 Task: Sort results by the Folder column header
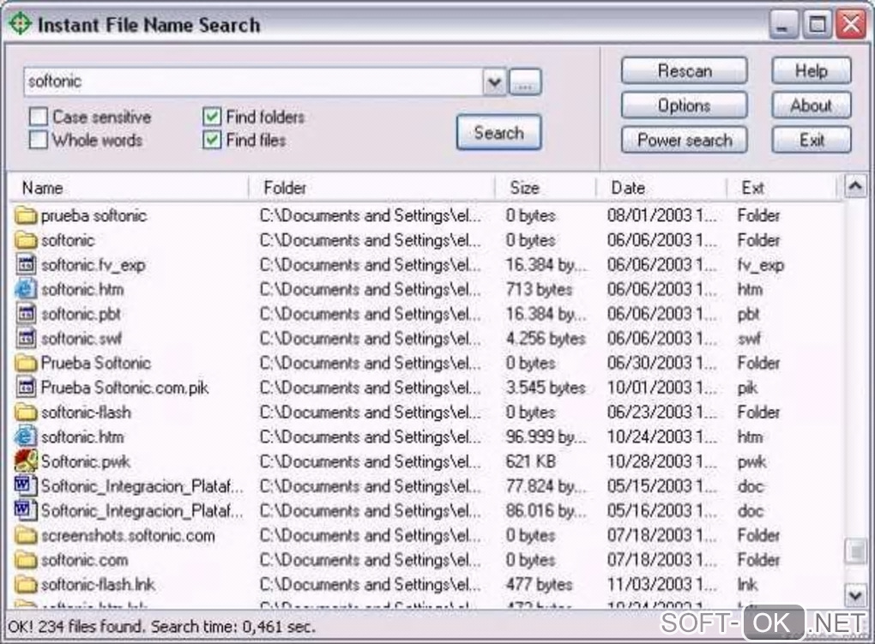click(x=371, y=188)
